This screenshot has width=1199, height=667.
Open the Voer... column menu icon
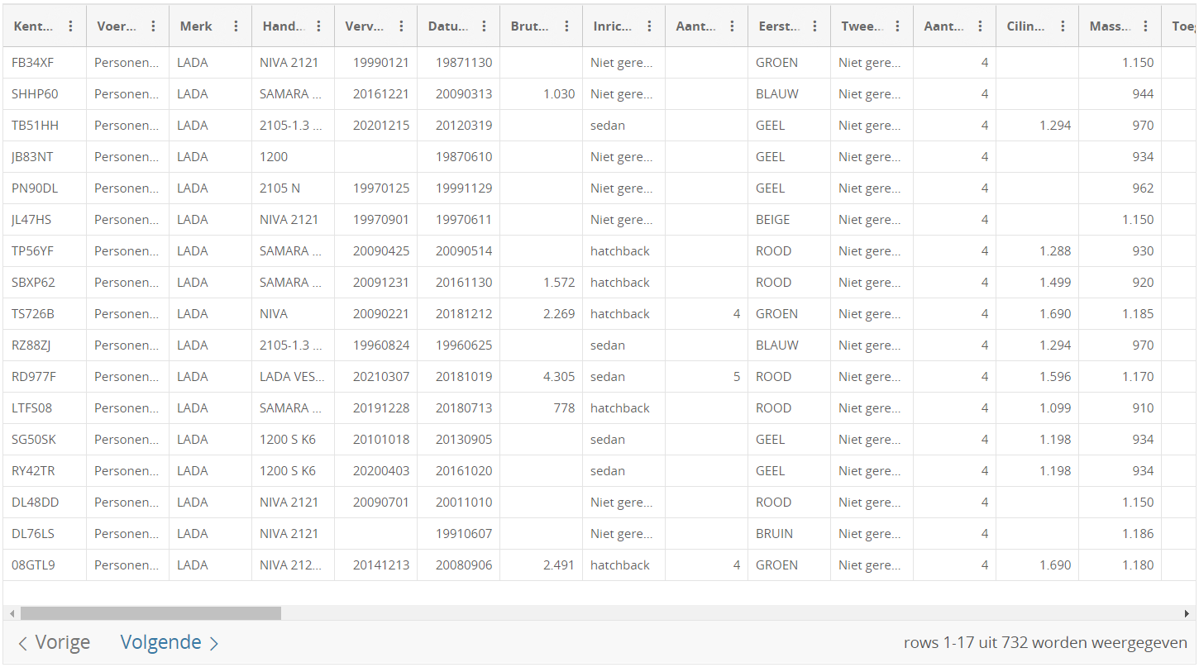pyautogui.click(x=153, y=26)
